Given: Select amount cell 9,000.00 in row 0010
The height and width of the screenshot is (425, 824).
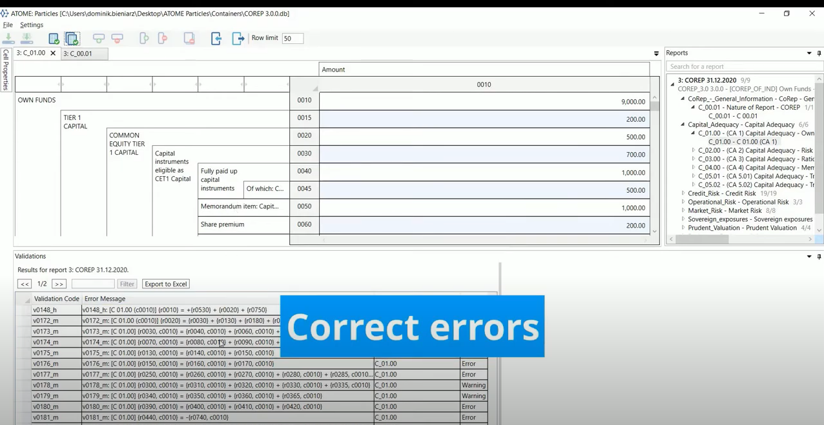Looking at the screenshot, I should (484, 101).
